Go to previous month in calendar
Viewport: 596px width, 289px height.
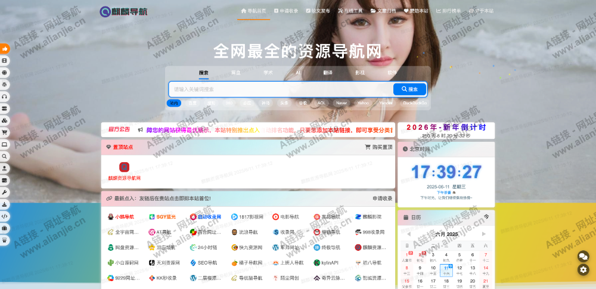click(x=408, y=234)
